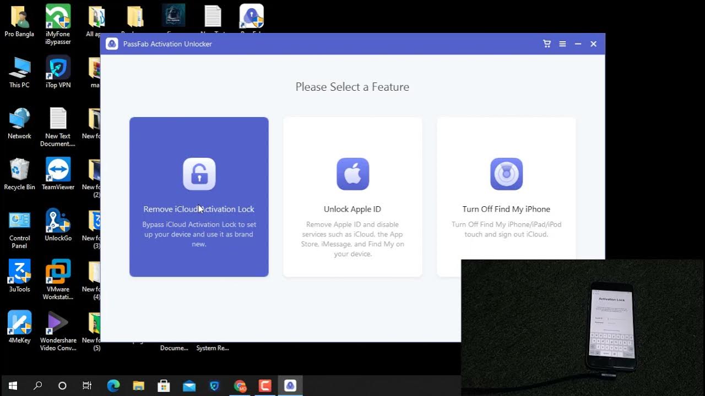Click the padlock icon on the blue card
The width and height of the screenshot is (705, 396).
pos(199,174)
